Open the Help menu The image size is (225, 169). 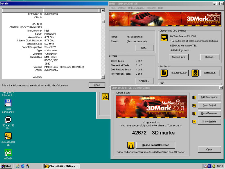161,8
